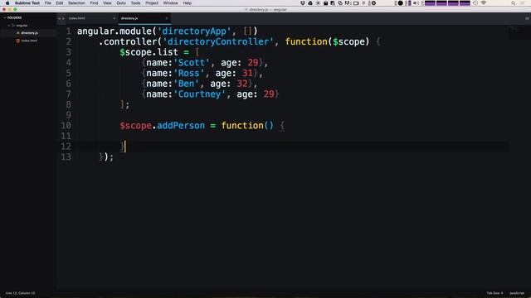Click line number 10 in the gutter
The width and height of the screenshot is (531, 298).
[66, 126]
